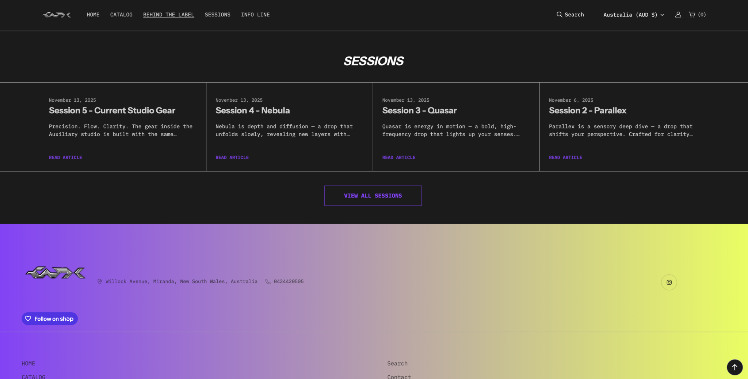The height and width of the screenshot is (379, 748).
Task: Open the INFO LINE nav item
Action: (255, 15)
